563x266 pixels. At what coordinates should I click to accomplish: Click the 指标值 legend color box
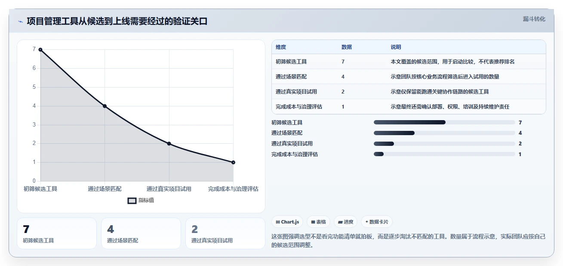pyautogui.click(x=132, y=200)
